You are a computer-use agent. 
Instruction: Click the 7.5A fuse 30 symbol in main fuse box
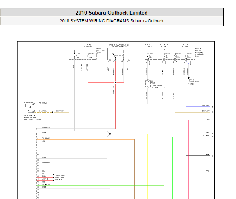74,55
